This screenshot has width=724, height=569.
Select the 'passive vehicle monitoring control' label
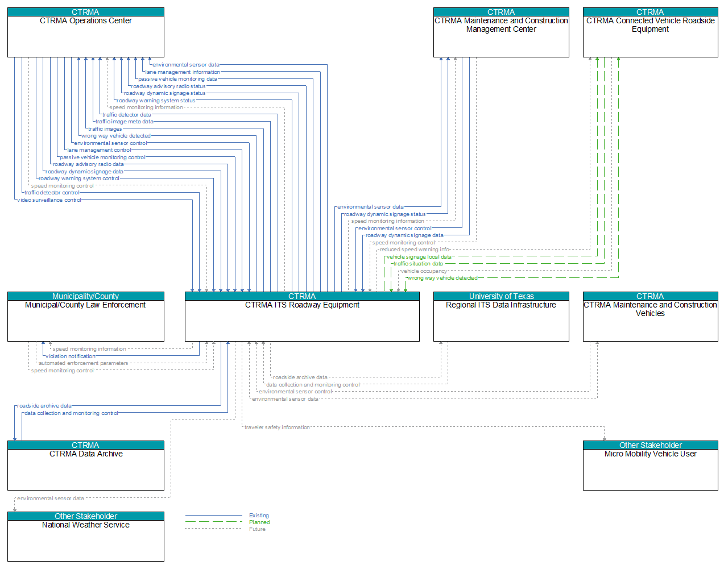point(103,157)
